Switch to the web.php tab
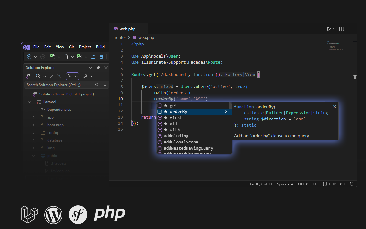This screenshot has height=229, width=366. coord(127,29)
